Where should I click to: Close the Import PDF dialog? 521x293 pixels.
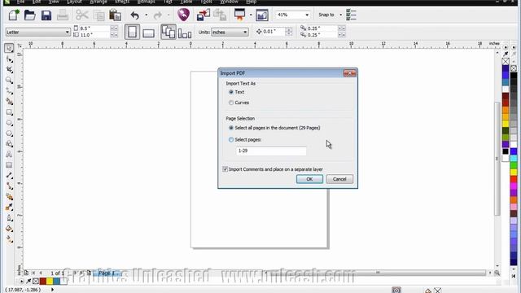click(349, 73)
